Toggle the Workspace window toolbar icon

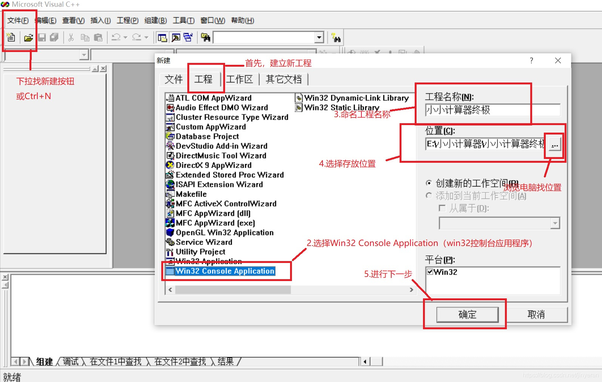coord(162,37)
